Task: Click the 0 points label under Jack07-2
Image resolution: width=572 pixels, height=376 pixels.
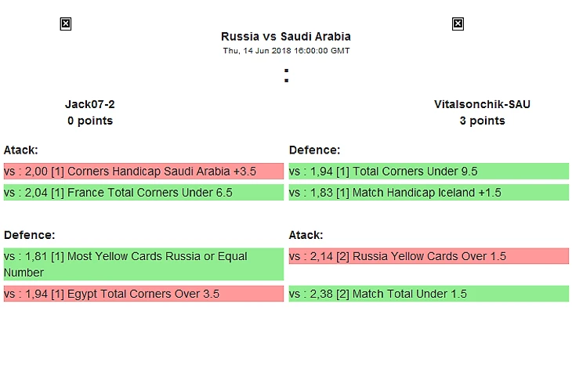Action: point(90,121)
